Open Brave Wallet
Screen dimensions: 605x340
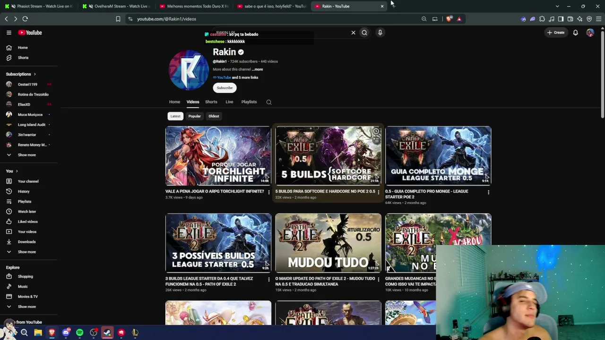click(570, 19)
